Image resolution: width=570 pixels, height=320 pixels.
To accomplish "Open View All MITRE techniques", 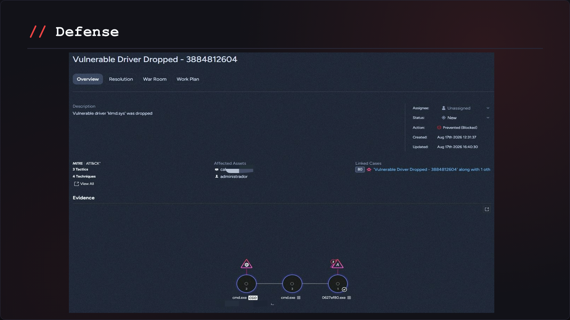I will 84,184.
